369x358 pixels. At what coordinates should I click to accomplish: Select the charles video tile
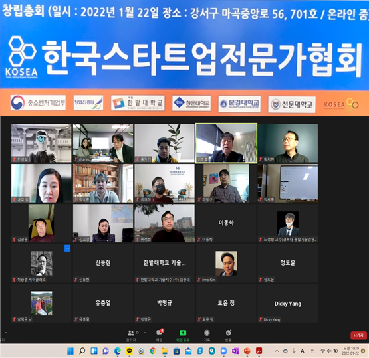[x=103, y=143]
